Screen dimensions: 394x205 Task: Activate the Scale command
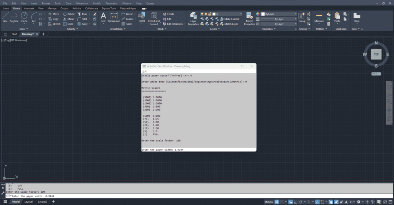tap(68, 24)
